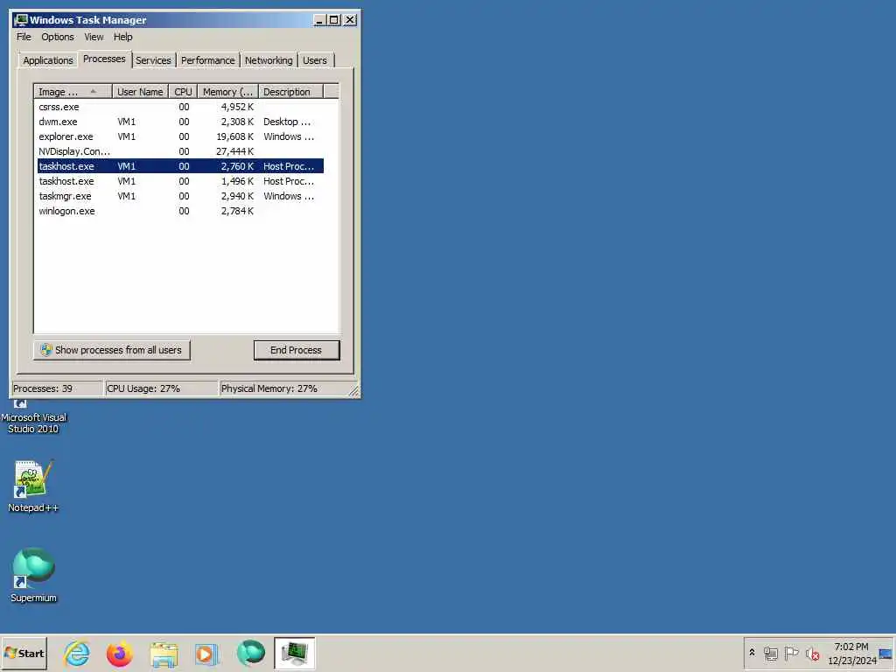896x672 pixels.
Task: Launch Firefox from the taskbar
Action: click(x=120, y=653)
